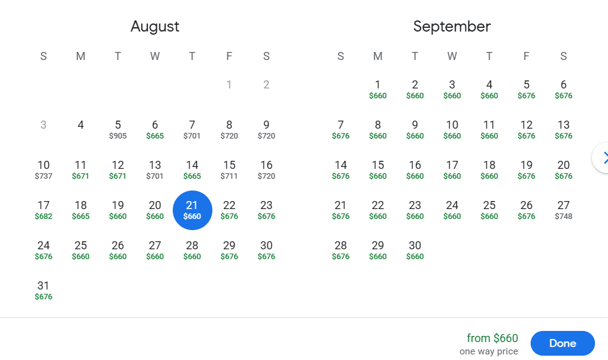Select September 24 date
608x360 pixels.
tap(452, 210)
